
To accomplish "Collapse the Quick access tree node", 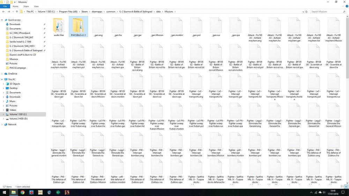I will pos(2,20).
